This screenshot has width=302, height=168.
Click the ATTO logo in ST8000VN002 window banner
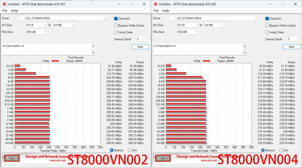(12, 159)
